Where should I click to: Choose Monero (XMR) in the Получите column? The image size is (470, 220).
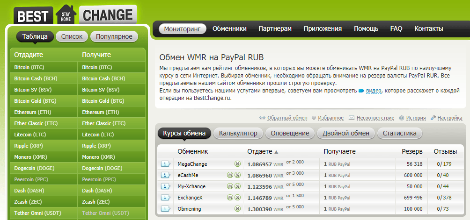coord(97,157)
